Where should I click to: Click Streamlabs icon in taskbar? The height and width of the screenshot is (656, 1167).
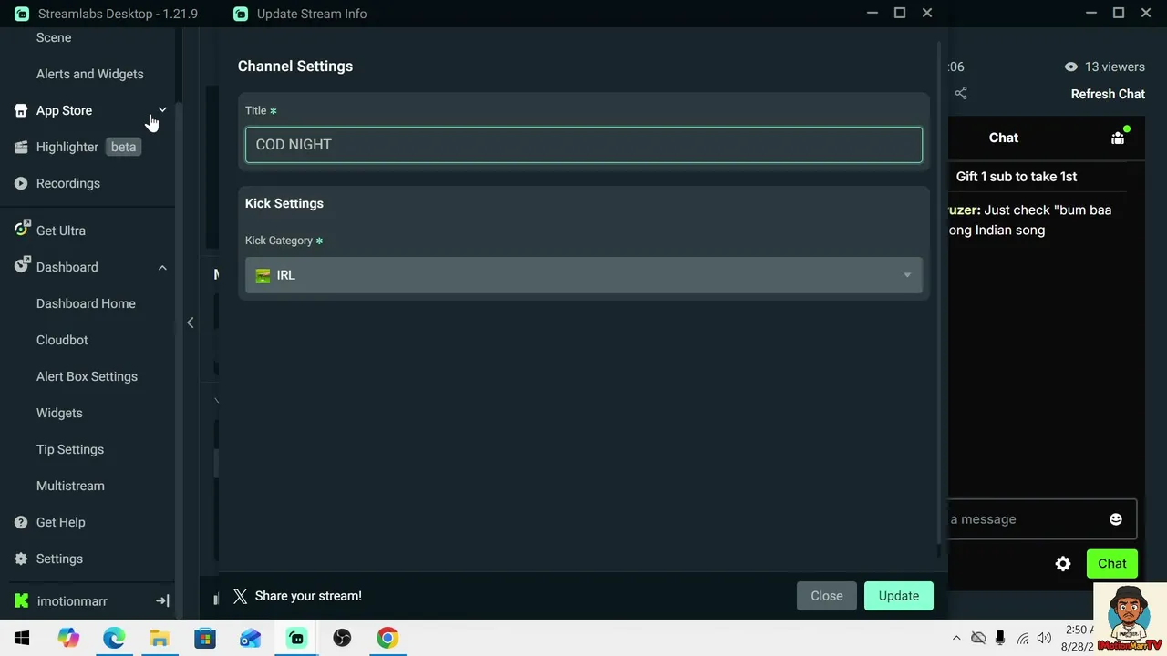tap(296, 638)
